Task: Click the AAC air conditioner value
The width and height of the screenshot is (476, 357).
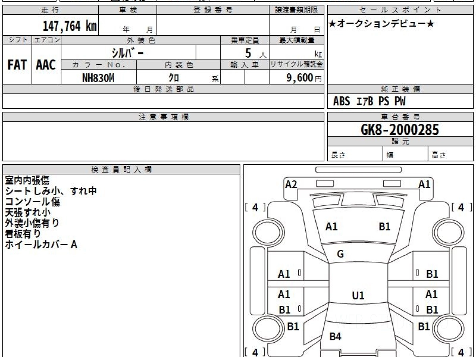Action: point(46,65)
